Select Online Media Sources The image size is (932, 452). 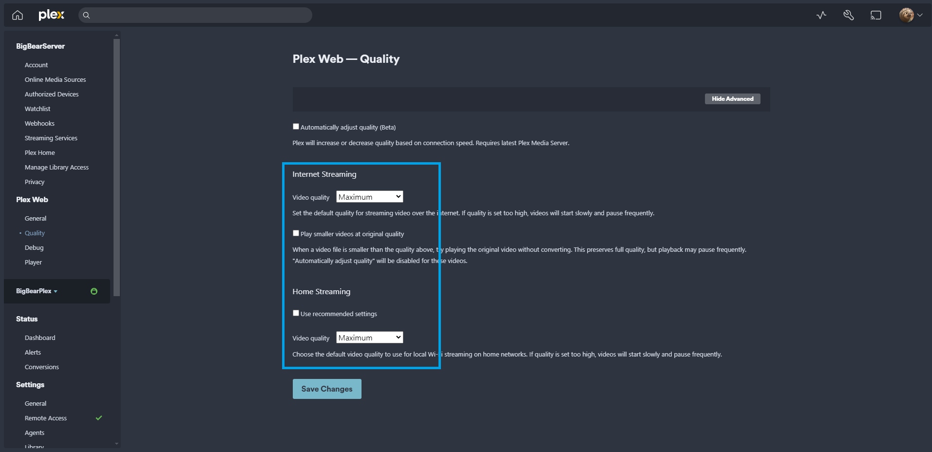click(x=56, y=79)
